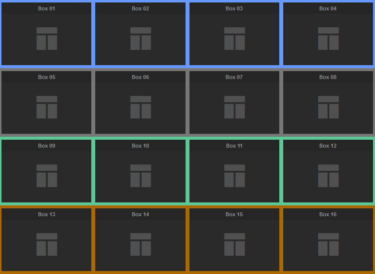The height and width of the screenshot is (274, 375).
Task: Click the "Box 13" title text
Action: click(x=47, y=214)
